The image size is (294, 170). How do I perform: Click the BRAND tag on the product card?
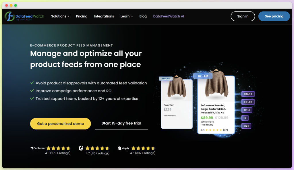click(247, 94)
